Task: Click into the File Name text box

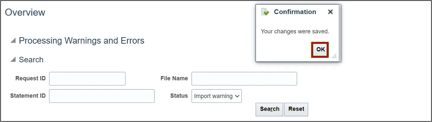Action: click(x=244, y=79)
